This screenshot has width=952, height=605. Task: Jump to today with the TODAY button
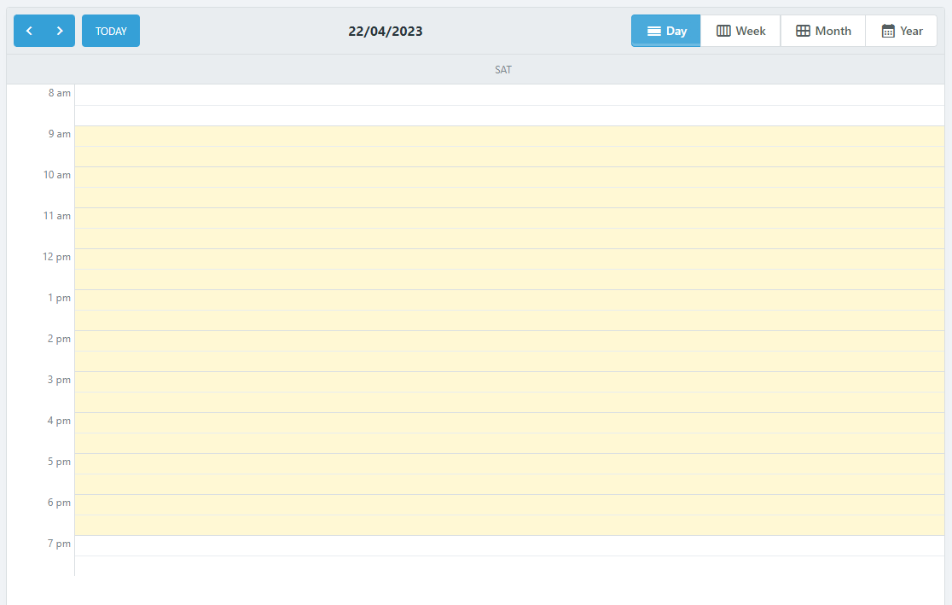tap(111, 31)
